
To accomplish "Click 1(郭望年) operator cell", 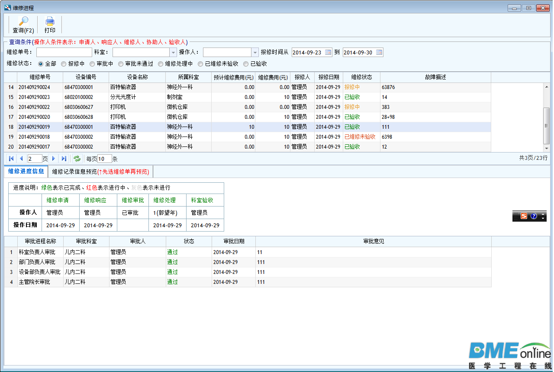I will (x=167, y=213).
